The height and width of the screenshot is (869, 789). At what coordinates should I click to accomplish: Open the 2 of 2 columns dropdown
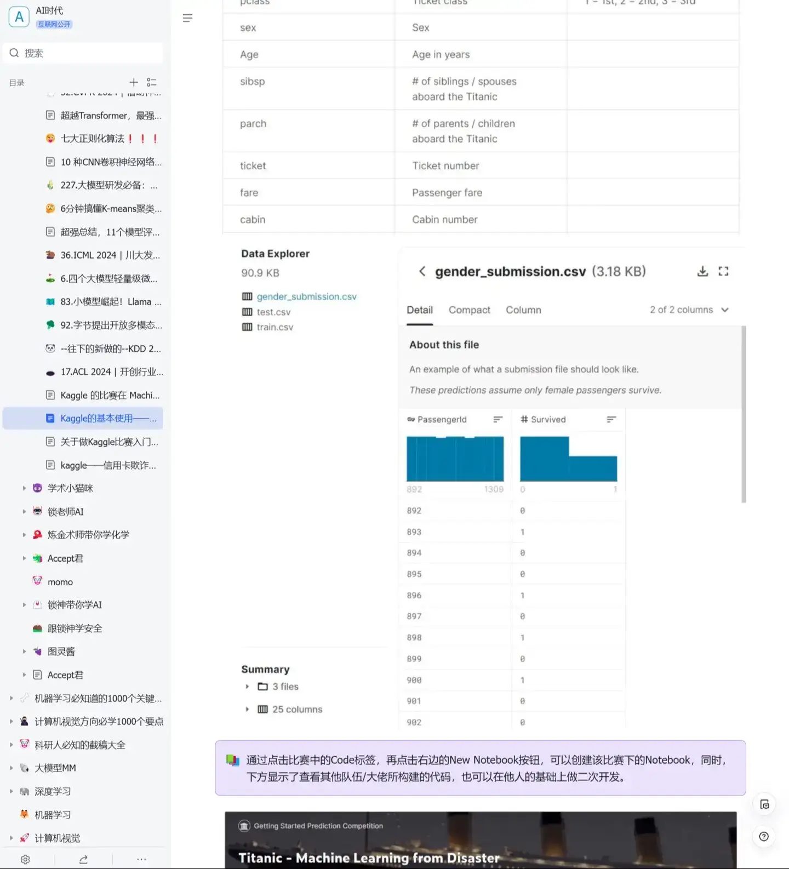point(689,310)
